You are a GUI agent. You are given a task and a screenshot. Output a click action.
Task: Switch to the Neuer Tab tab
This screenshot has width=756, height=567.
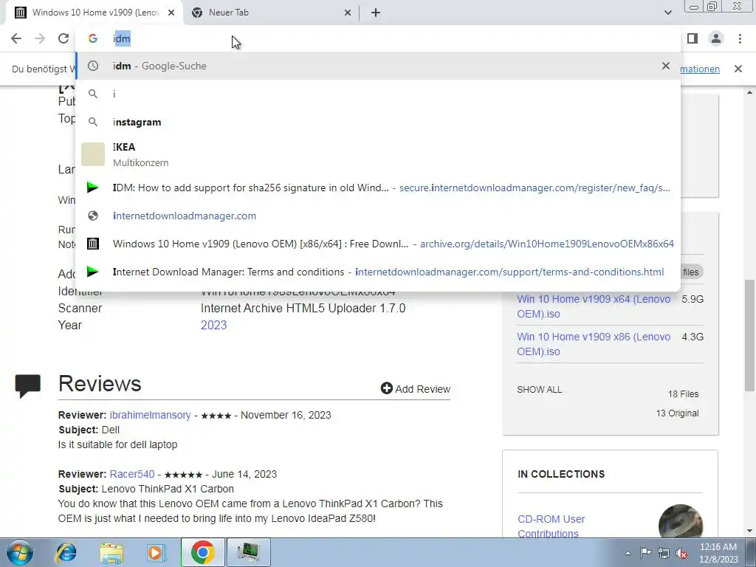(270, 13)
